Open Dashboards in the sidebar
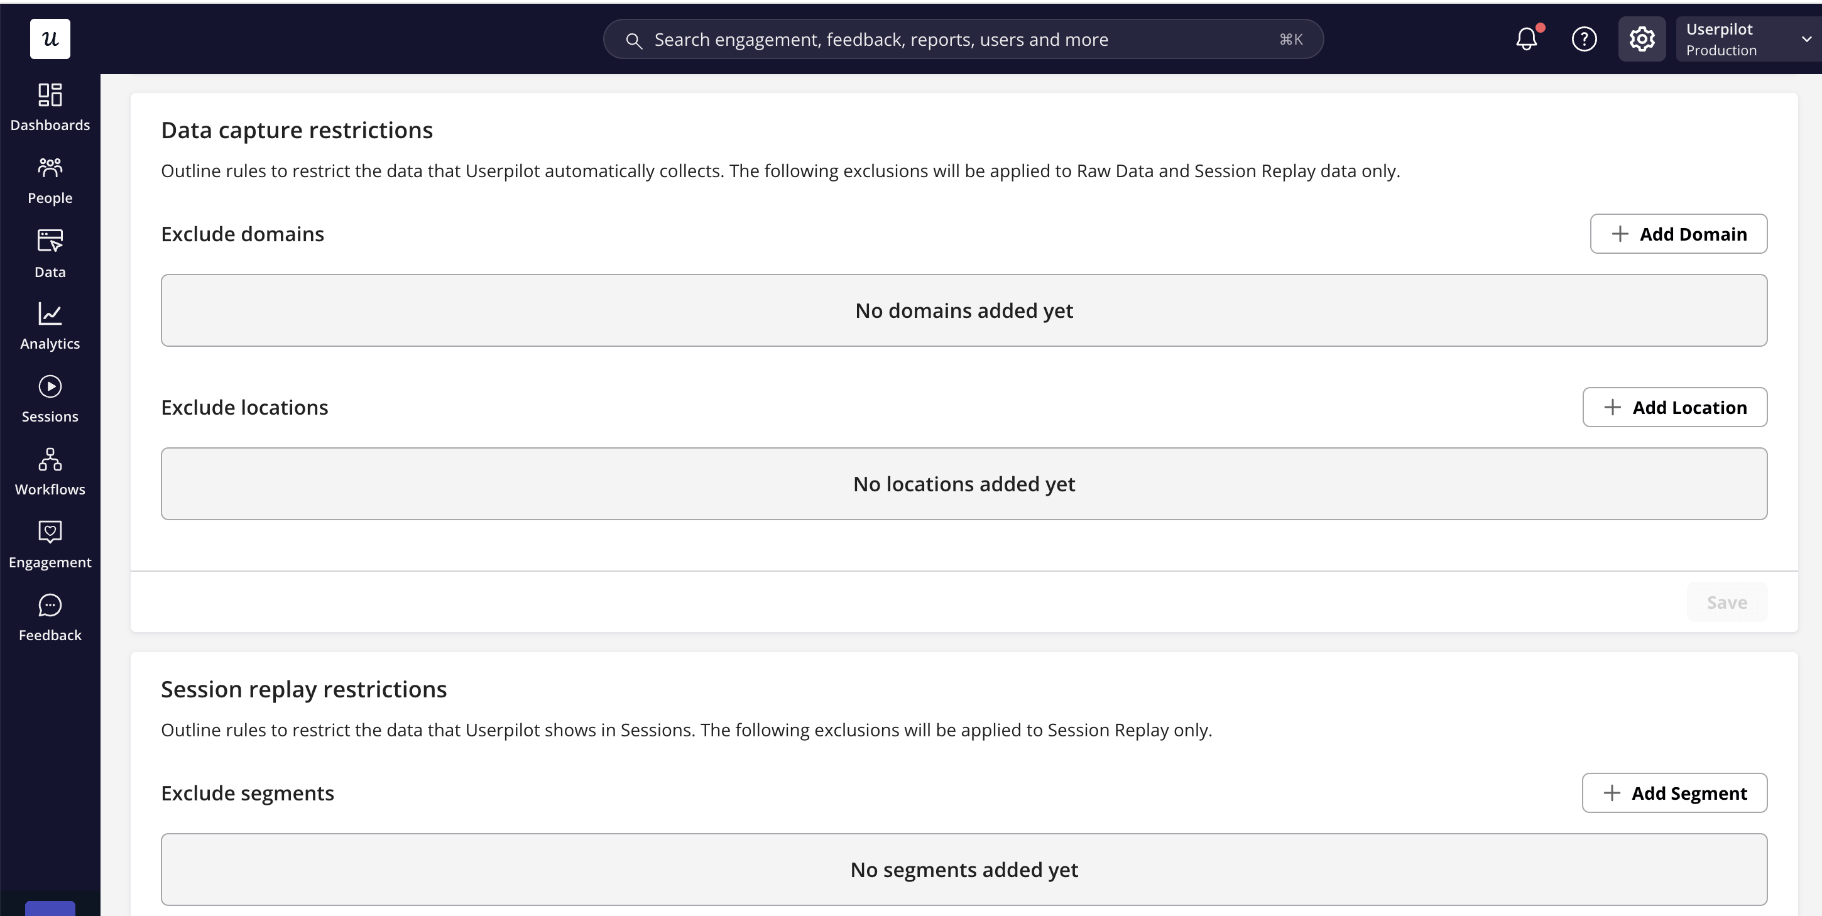The width and height of the screenshot is (1822, 916). pyautogui.click(x=50, y=107)
